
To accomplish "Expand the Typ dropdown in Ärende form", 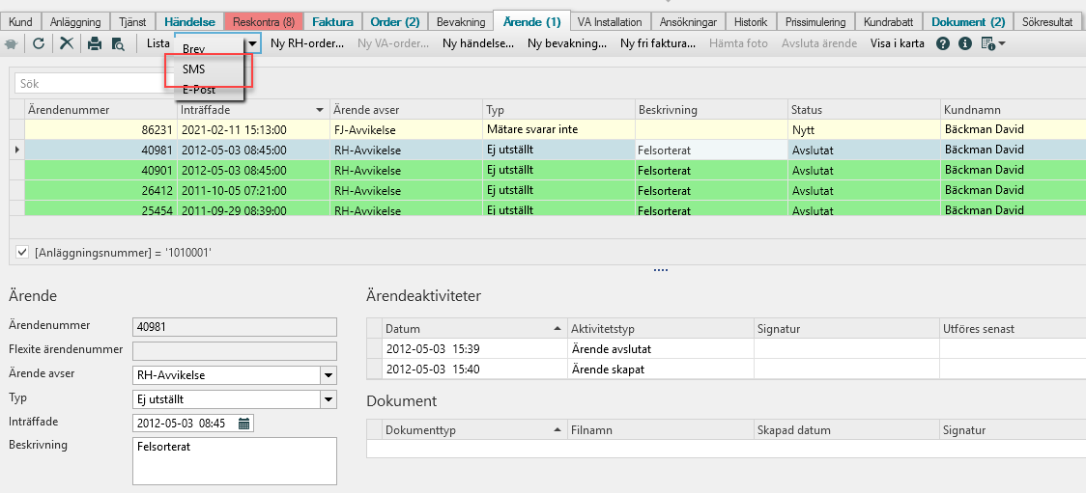I will pyautogui.click(x=329, y=399).
